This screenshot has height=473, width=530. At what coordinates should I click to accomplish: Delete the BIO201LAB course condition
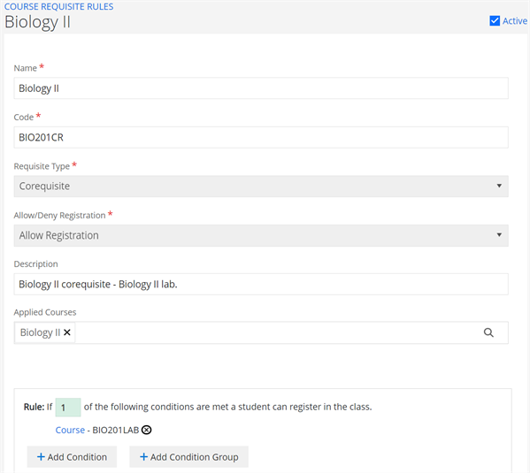[x=146, y=430]
